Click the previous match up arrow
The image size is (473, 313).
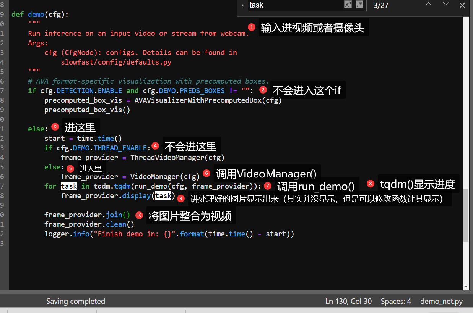pyautogui.click(x=428, y=5)
